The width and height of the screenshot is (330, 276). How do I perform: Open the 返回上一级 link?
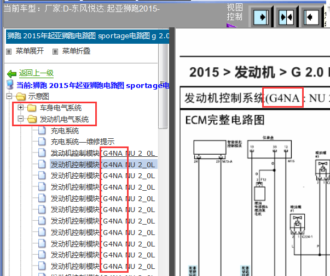coord(36,73)
